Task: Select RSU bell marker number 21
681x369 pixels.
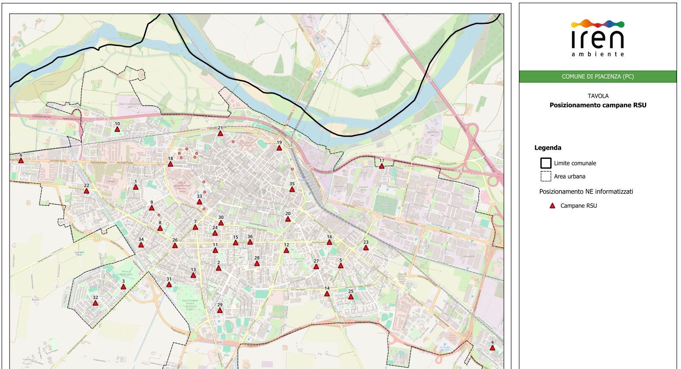Action: click(220, 133)
